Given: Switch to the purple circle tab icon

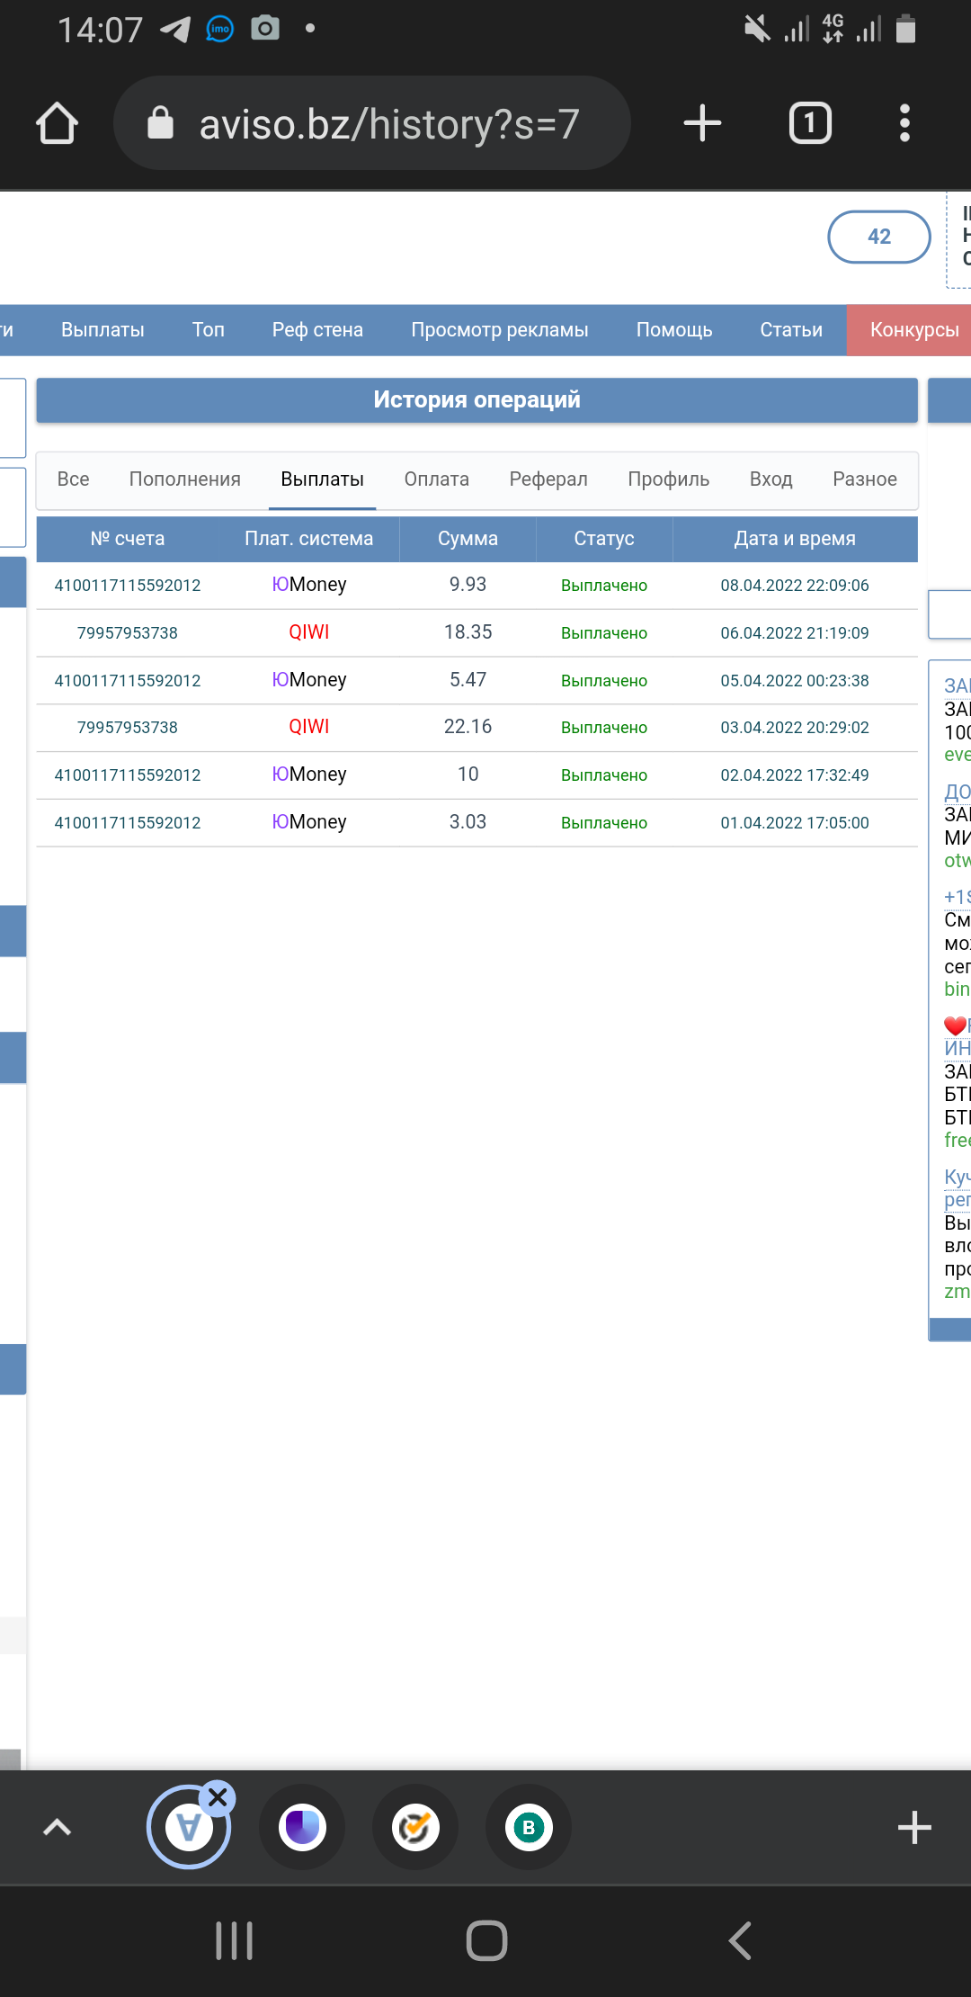Looking at the screenshot, I should [x=302, y=1827].
